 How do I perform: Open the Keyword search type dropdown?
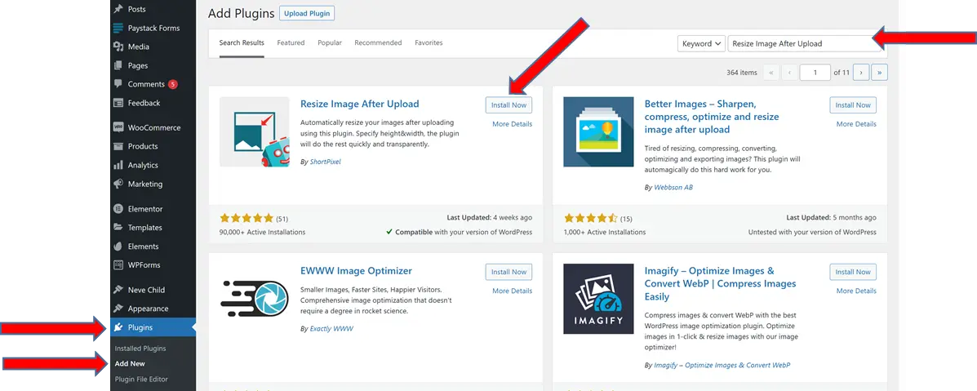coord(701,43)
